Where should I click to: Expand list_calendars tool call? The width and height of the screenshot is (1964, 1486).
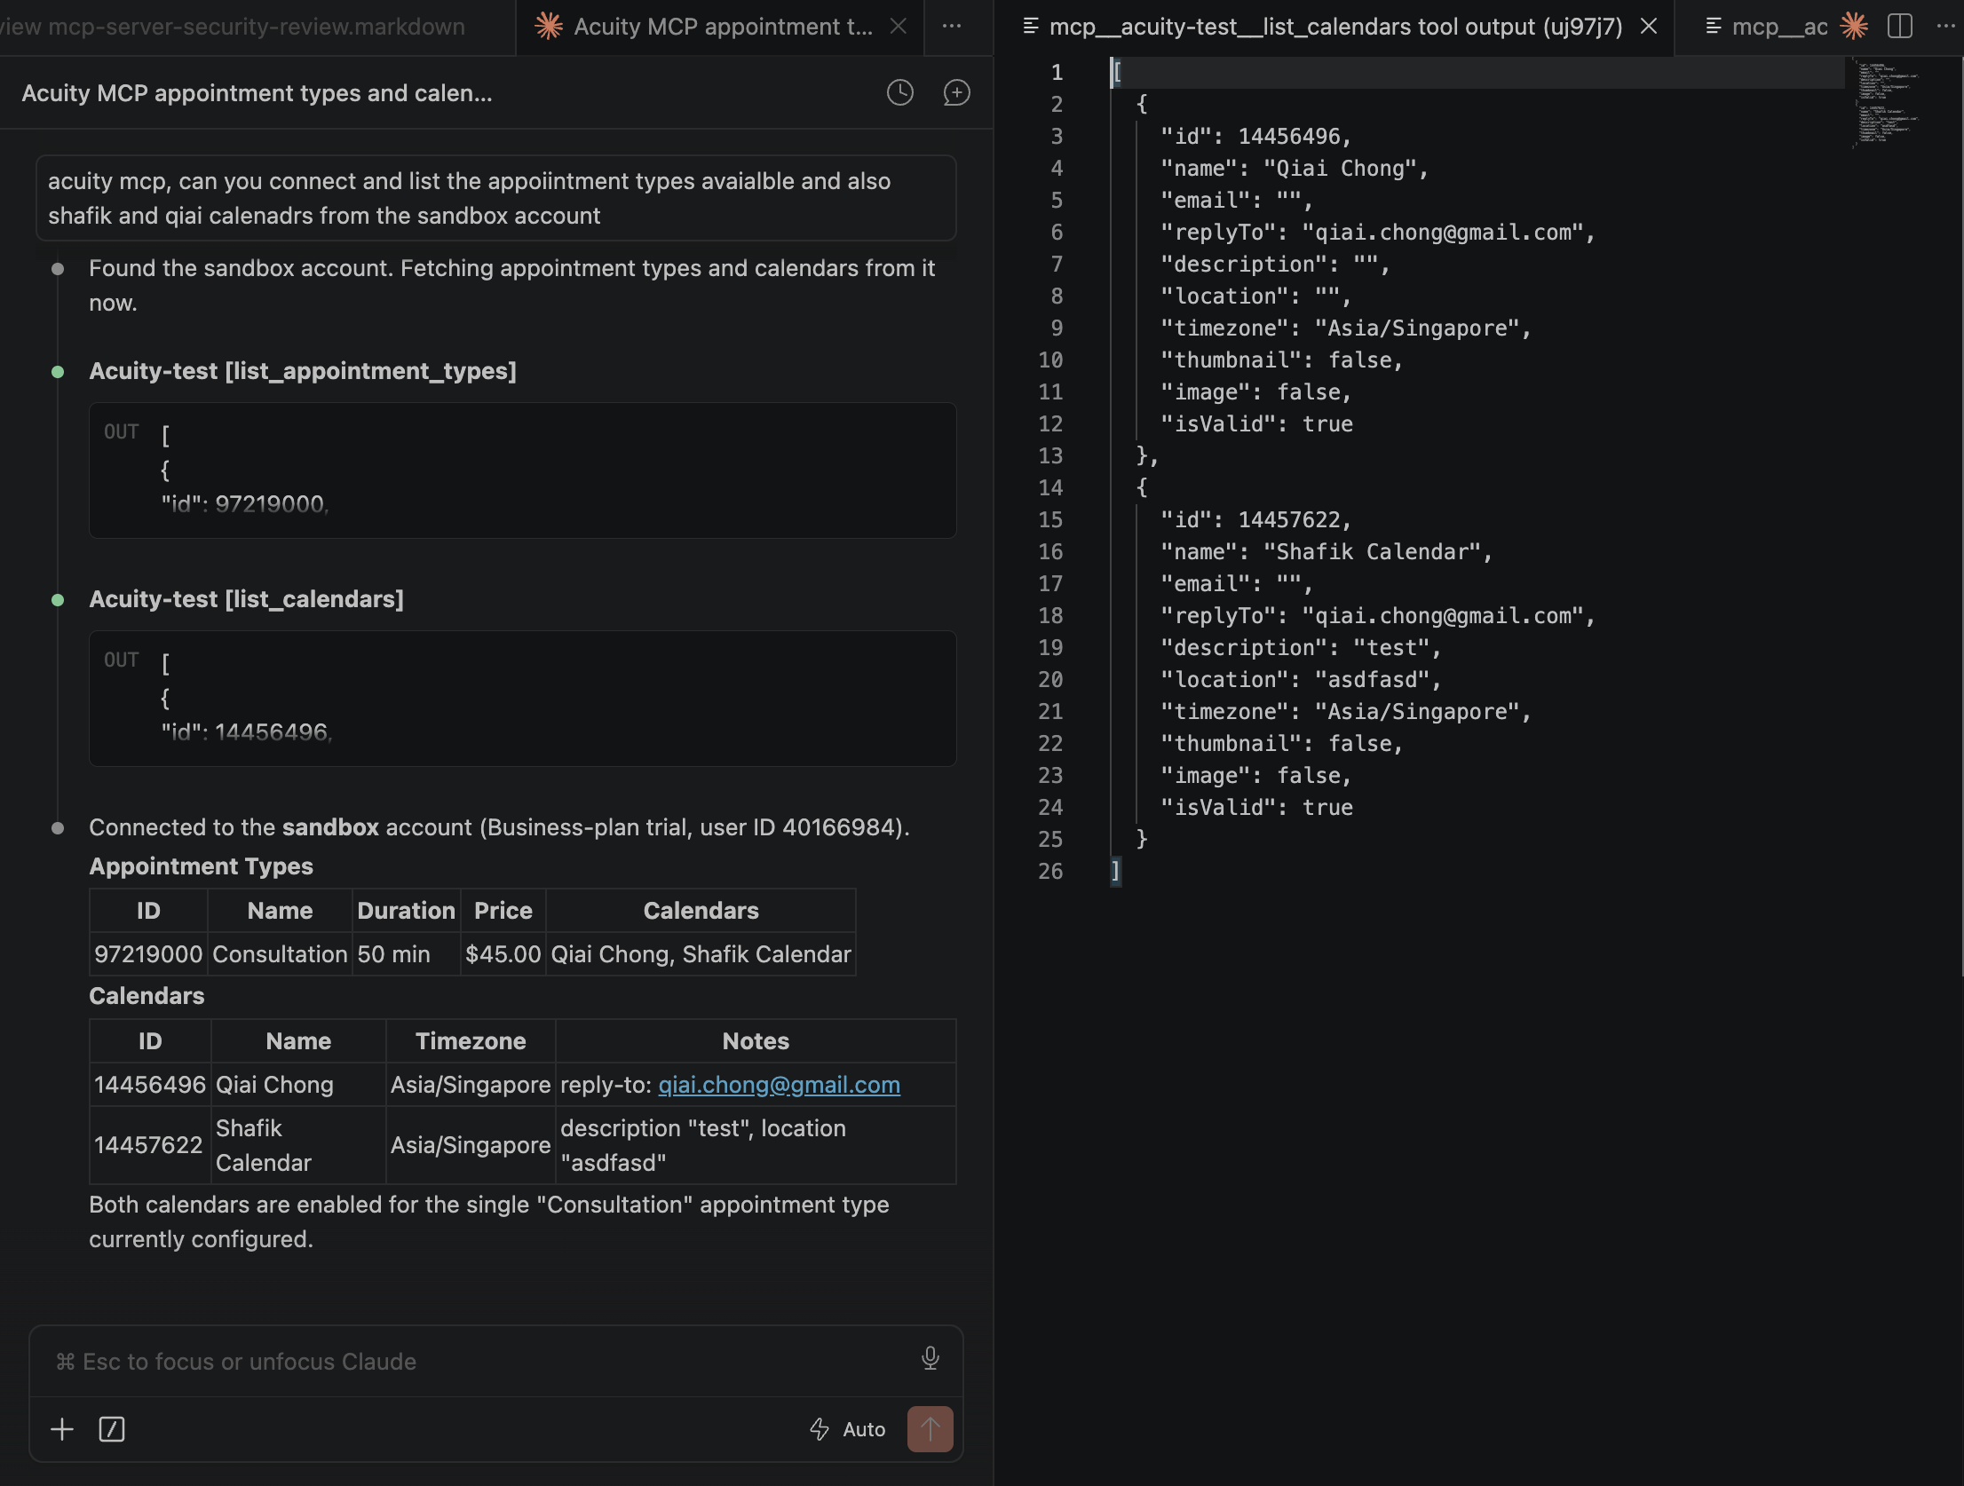(x=247, y=599)
